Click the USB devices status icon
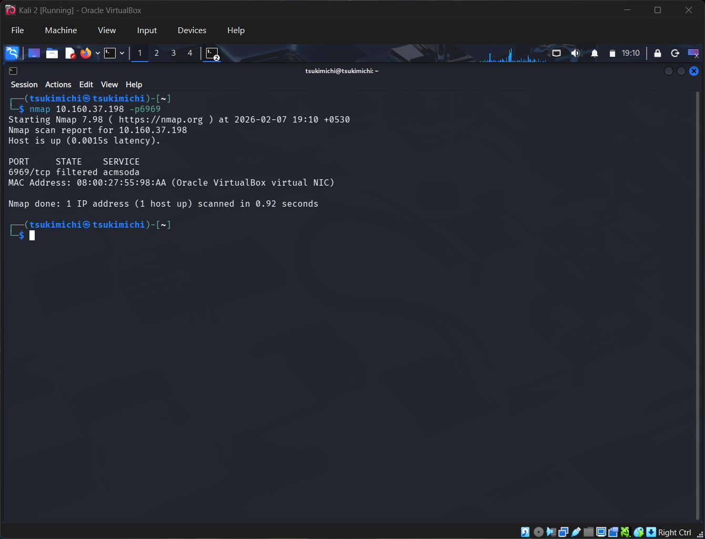Image resolution: width=705 pixels, height=539 pixels. click(576, 532)
